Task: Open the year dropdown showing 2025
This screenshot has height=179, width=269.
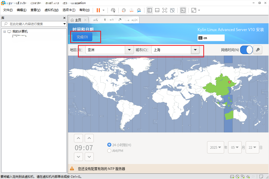Action: click(x=215, y=147)
